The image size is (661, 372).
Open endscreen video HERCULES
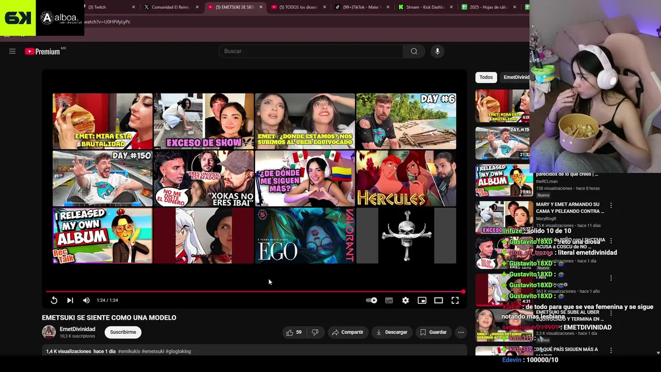coord(406,178)
